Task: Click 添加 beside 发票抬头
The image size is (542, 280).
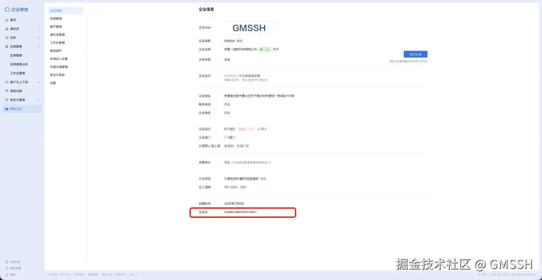Action: (227, 162)
